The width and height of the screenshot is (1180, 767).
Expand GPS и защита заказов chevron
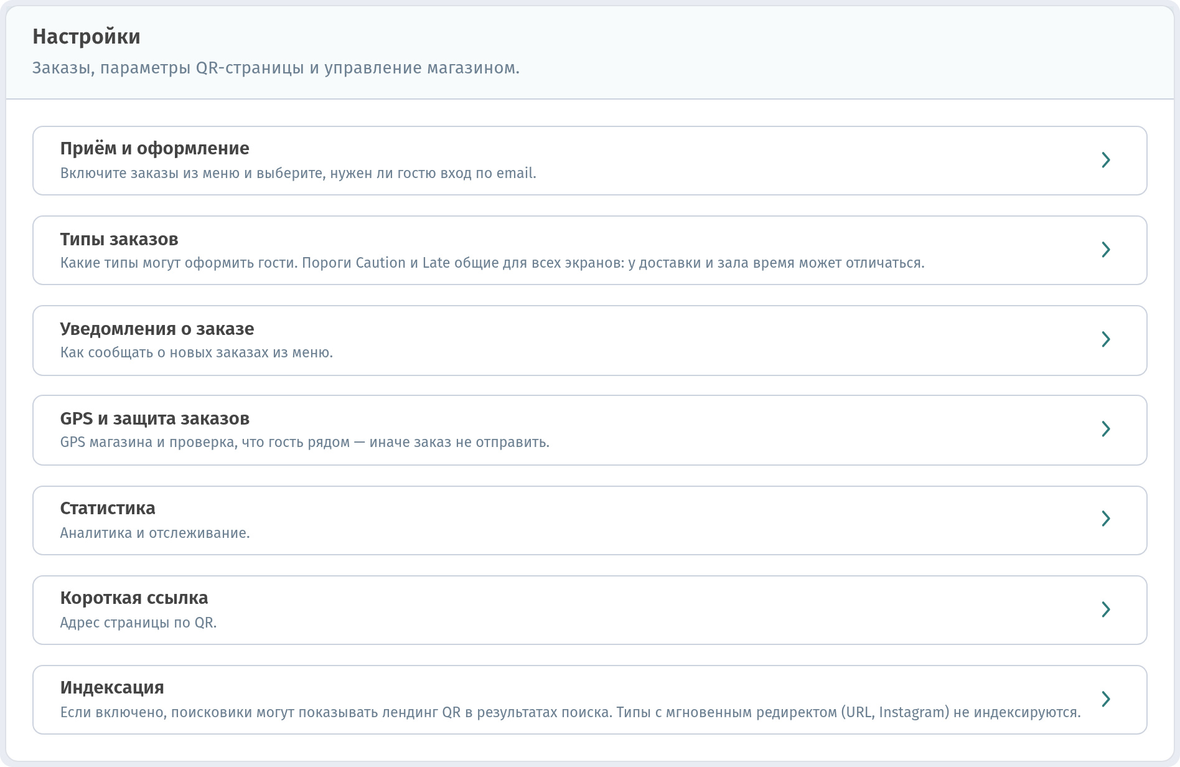[1106, 429]
